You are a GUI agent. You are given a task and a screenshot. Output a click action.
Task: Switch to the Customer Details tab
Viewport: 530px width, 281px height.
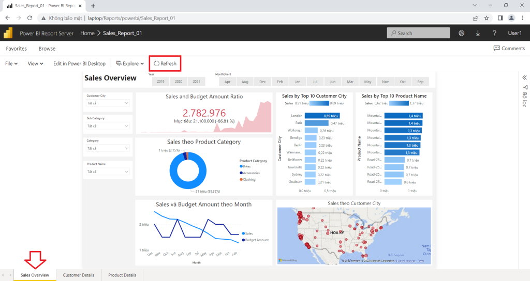[x=79, y=275]
